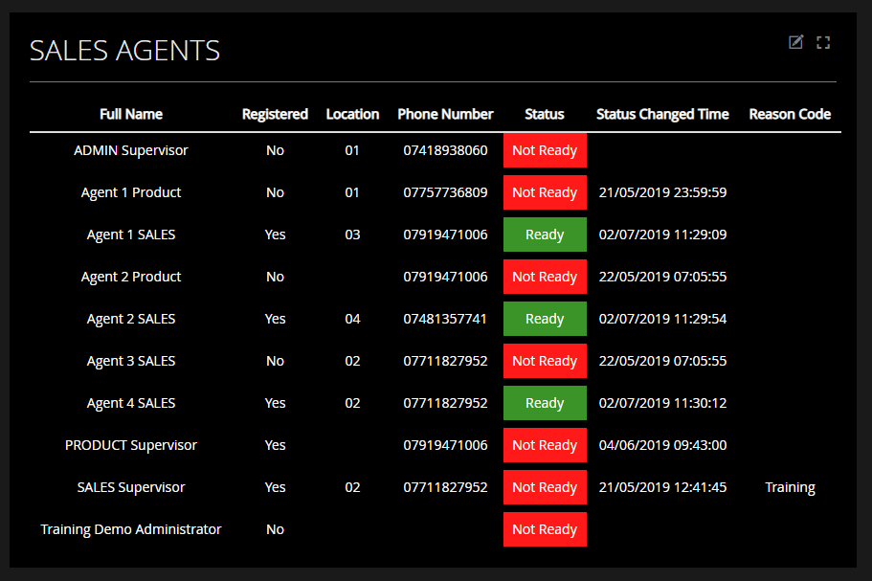Sort by the Registered column header
The height and width of the screenshot is (581, 872).
[x=275, y=114]
